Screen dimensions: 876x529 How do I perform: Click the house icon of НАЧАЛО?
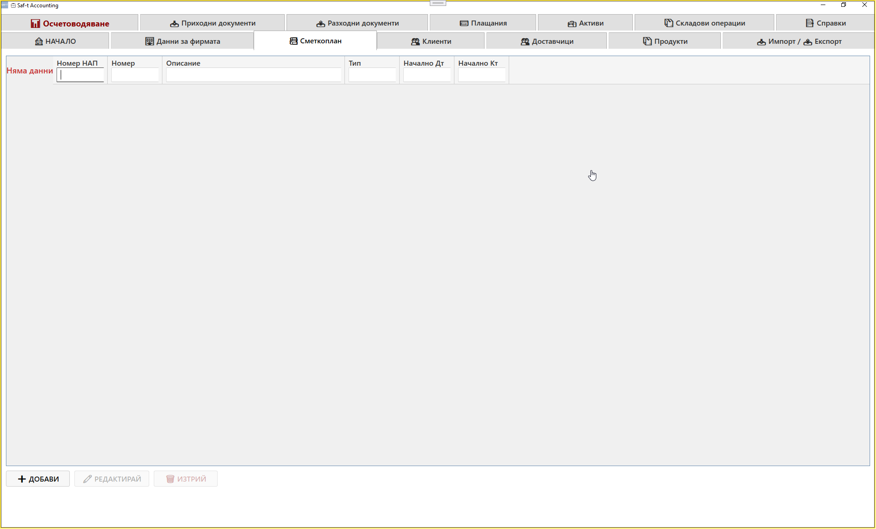point(39,41)
